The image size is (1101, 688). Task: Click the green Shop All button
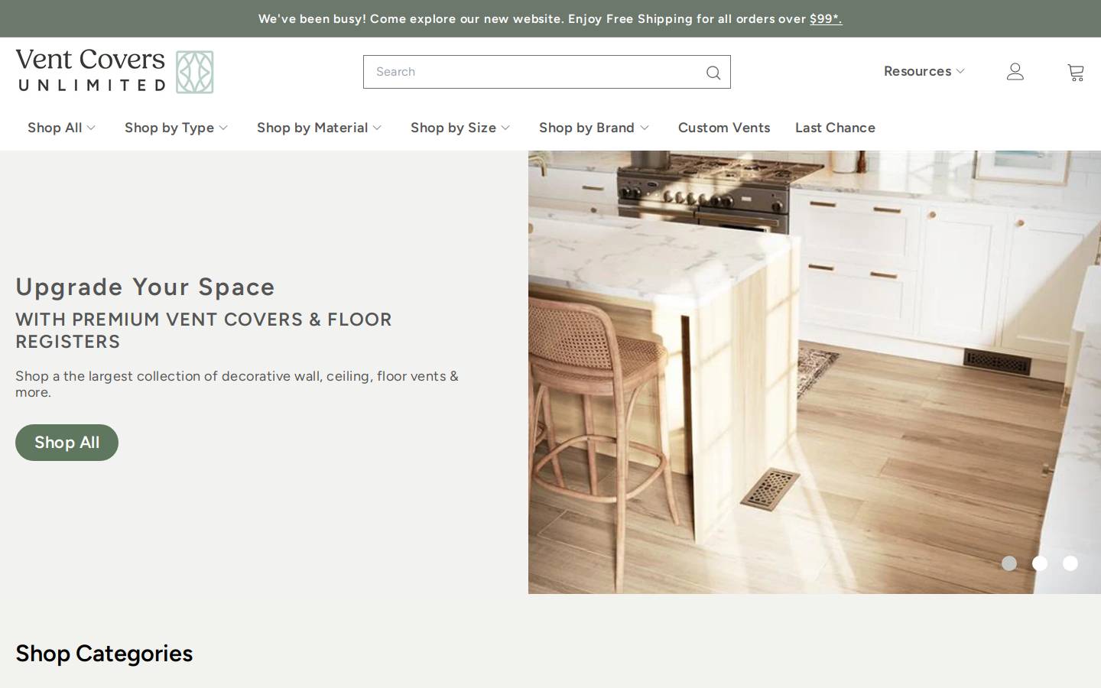(67, 443)
